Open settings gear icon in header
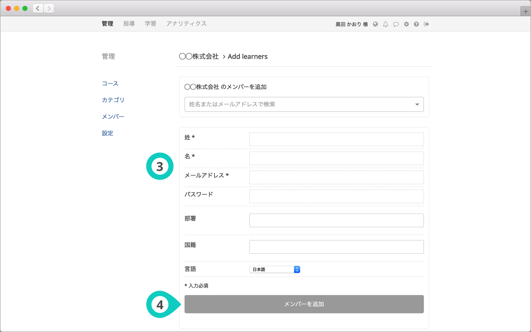531x332 pixels. 406,24
